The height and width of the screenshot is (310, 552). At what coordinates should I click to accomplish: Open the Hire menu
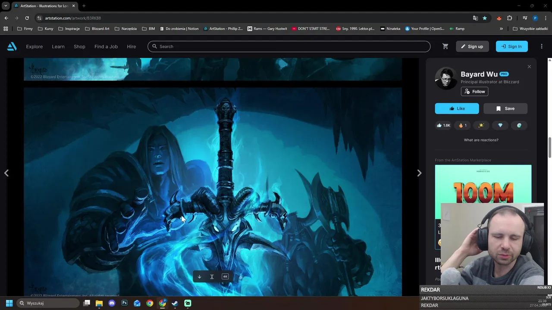click(x=132, y=46)
